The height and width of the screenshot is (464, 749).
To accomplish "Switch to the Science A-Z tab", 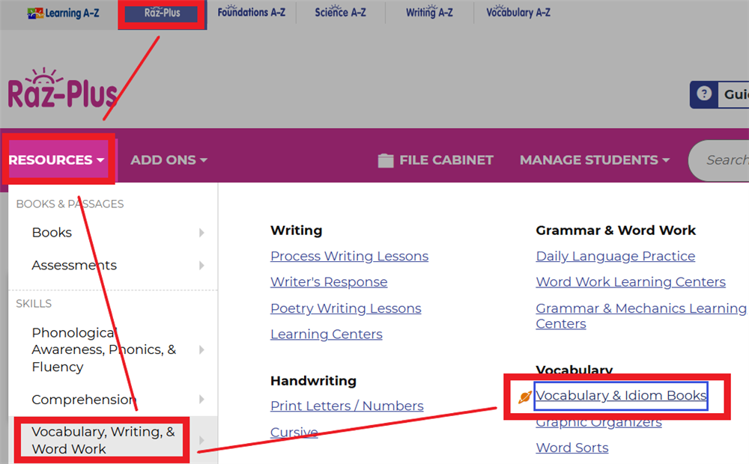I will click(340, 13).
